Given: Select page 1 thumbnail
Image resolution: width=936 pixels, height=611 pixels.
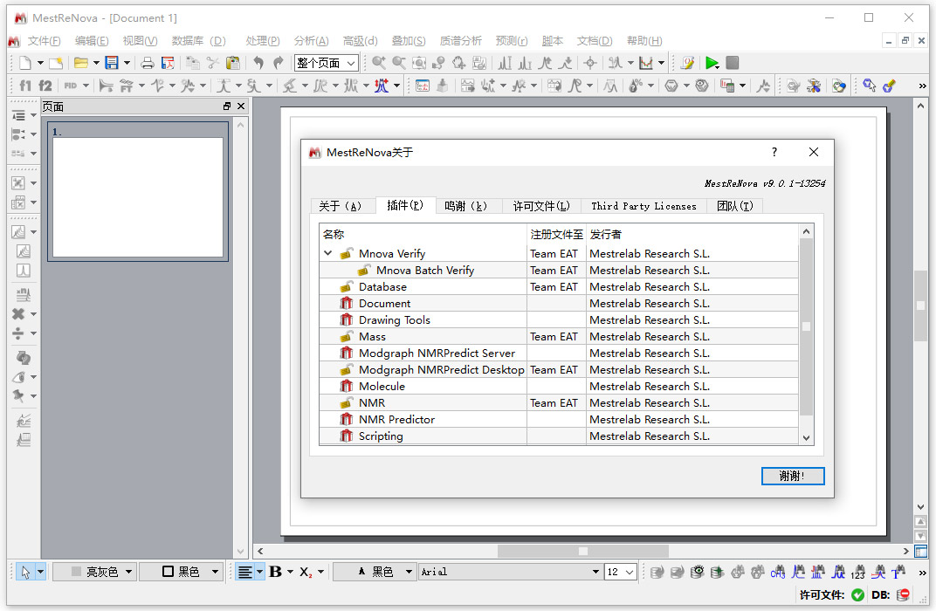Looking at the screenshot, I should [x=138, y=191].
